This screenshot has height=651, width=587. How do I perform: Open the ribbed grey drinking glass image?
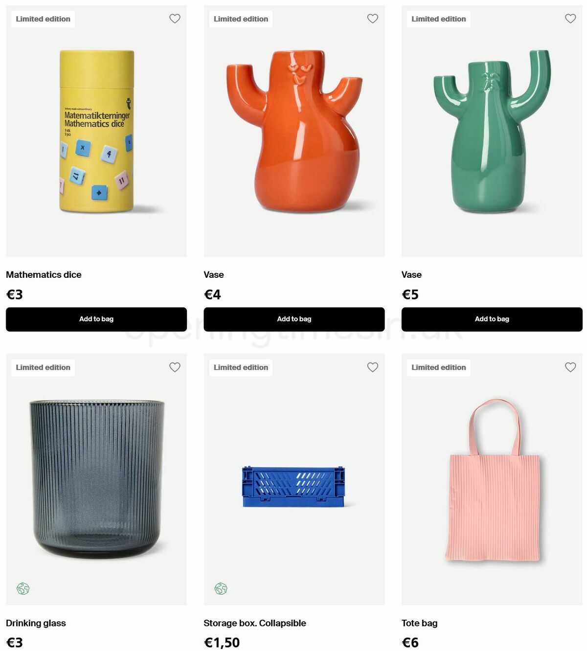click(96, 479)
